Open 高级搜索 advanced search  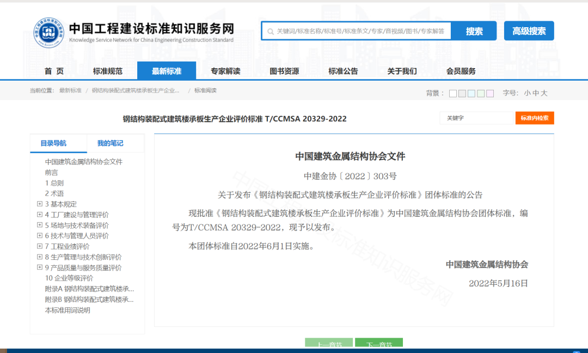pos(529,31)
